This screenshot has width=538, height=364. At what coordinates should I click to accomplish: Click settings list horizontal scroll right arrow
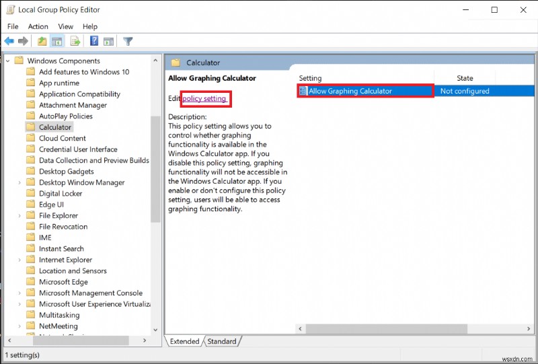[529, 328]
